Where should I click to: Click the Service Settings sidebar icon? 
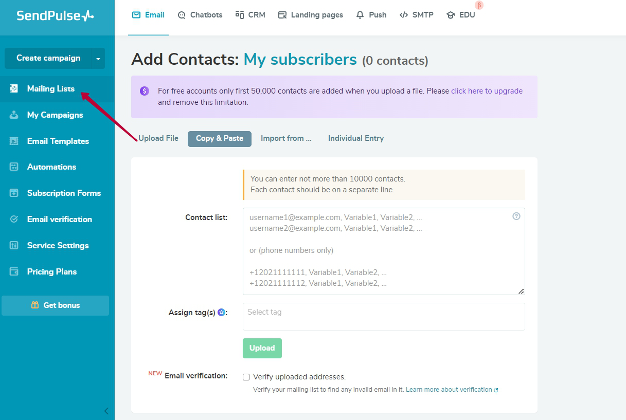coord(14,245)
